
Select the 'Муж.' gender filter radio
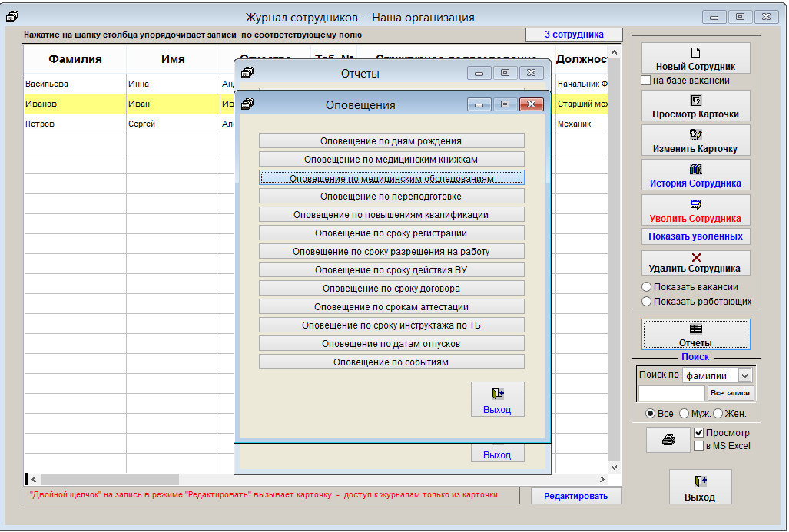click(x=684, y=414)
